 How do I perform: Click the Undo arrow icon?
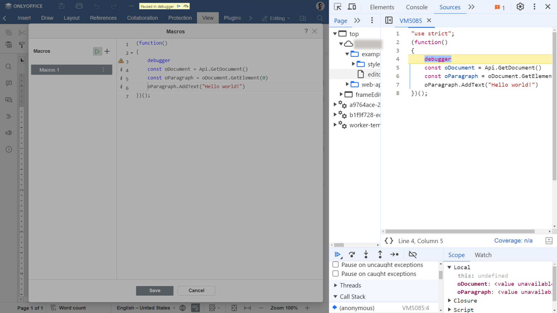[97, 6]
